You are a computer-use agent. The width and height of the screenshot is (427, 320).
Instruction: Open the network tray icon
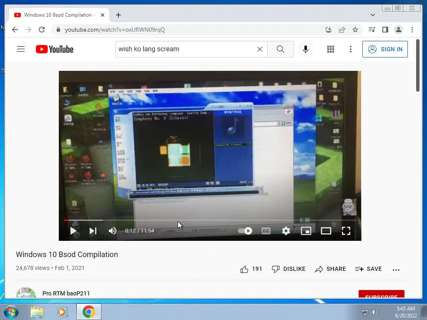click(x=364, y=312)
